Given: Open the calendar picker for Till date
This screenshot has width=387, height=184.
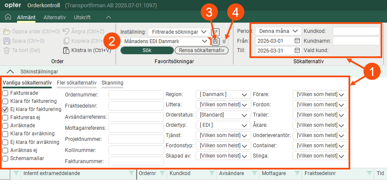Looking at the screenshot, I should click(x=297, y=50).
